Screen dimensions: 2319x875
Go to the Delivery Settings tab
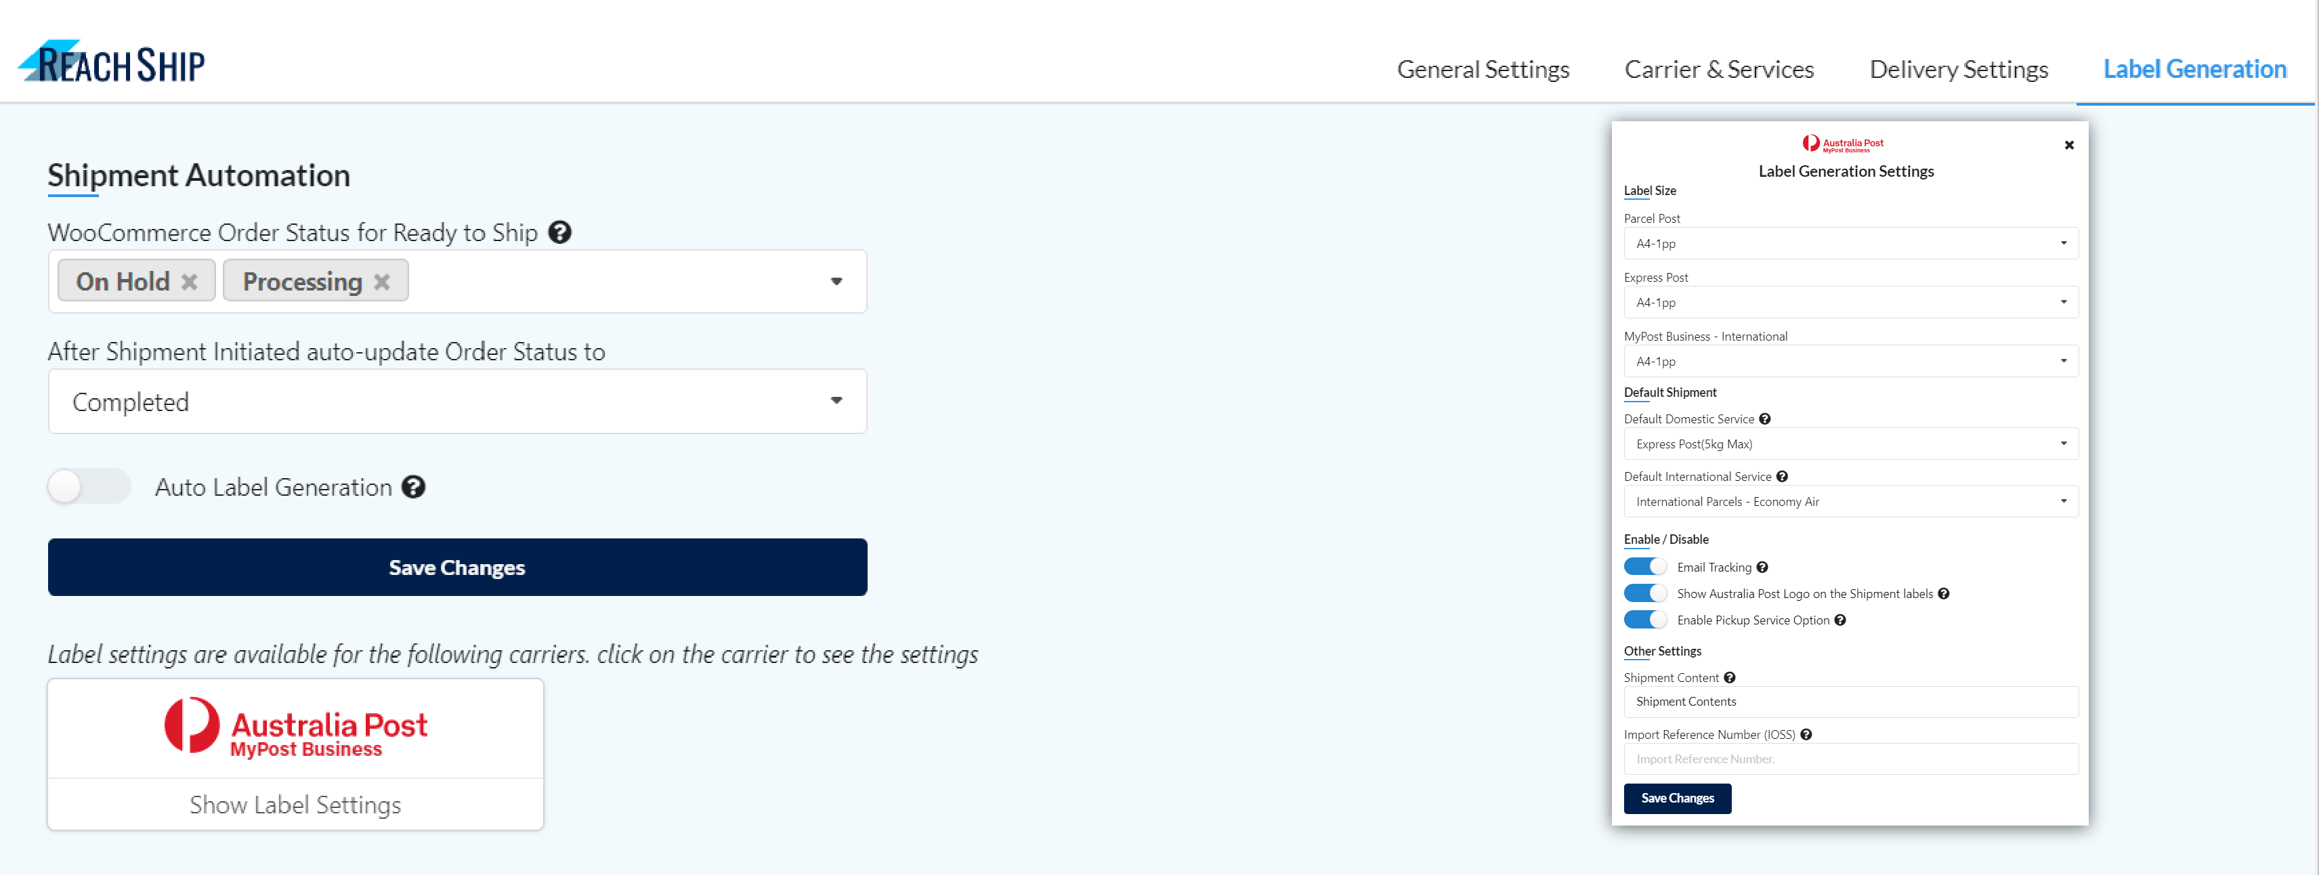[x=1958, y=69]
